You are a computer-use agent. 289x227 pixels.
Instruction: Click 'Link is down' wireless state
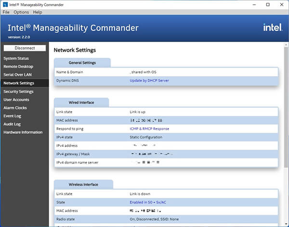point(140,194)
